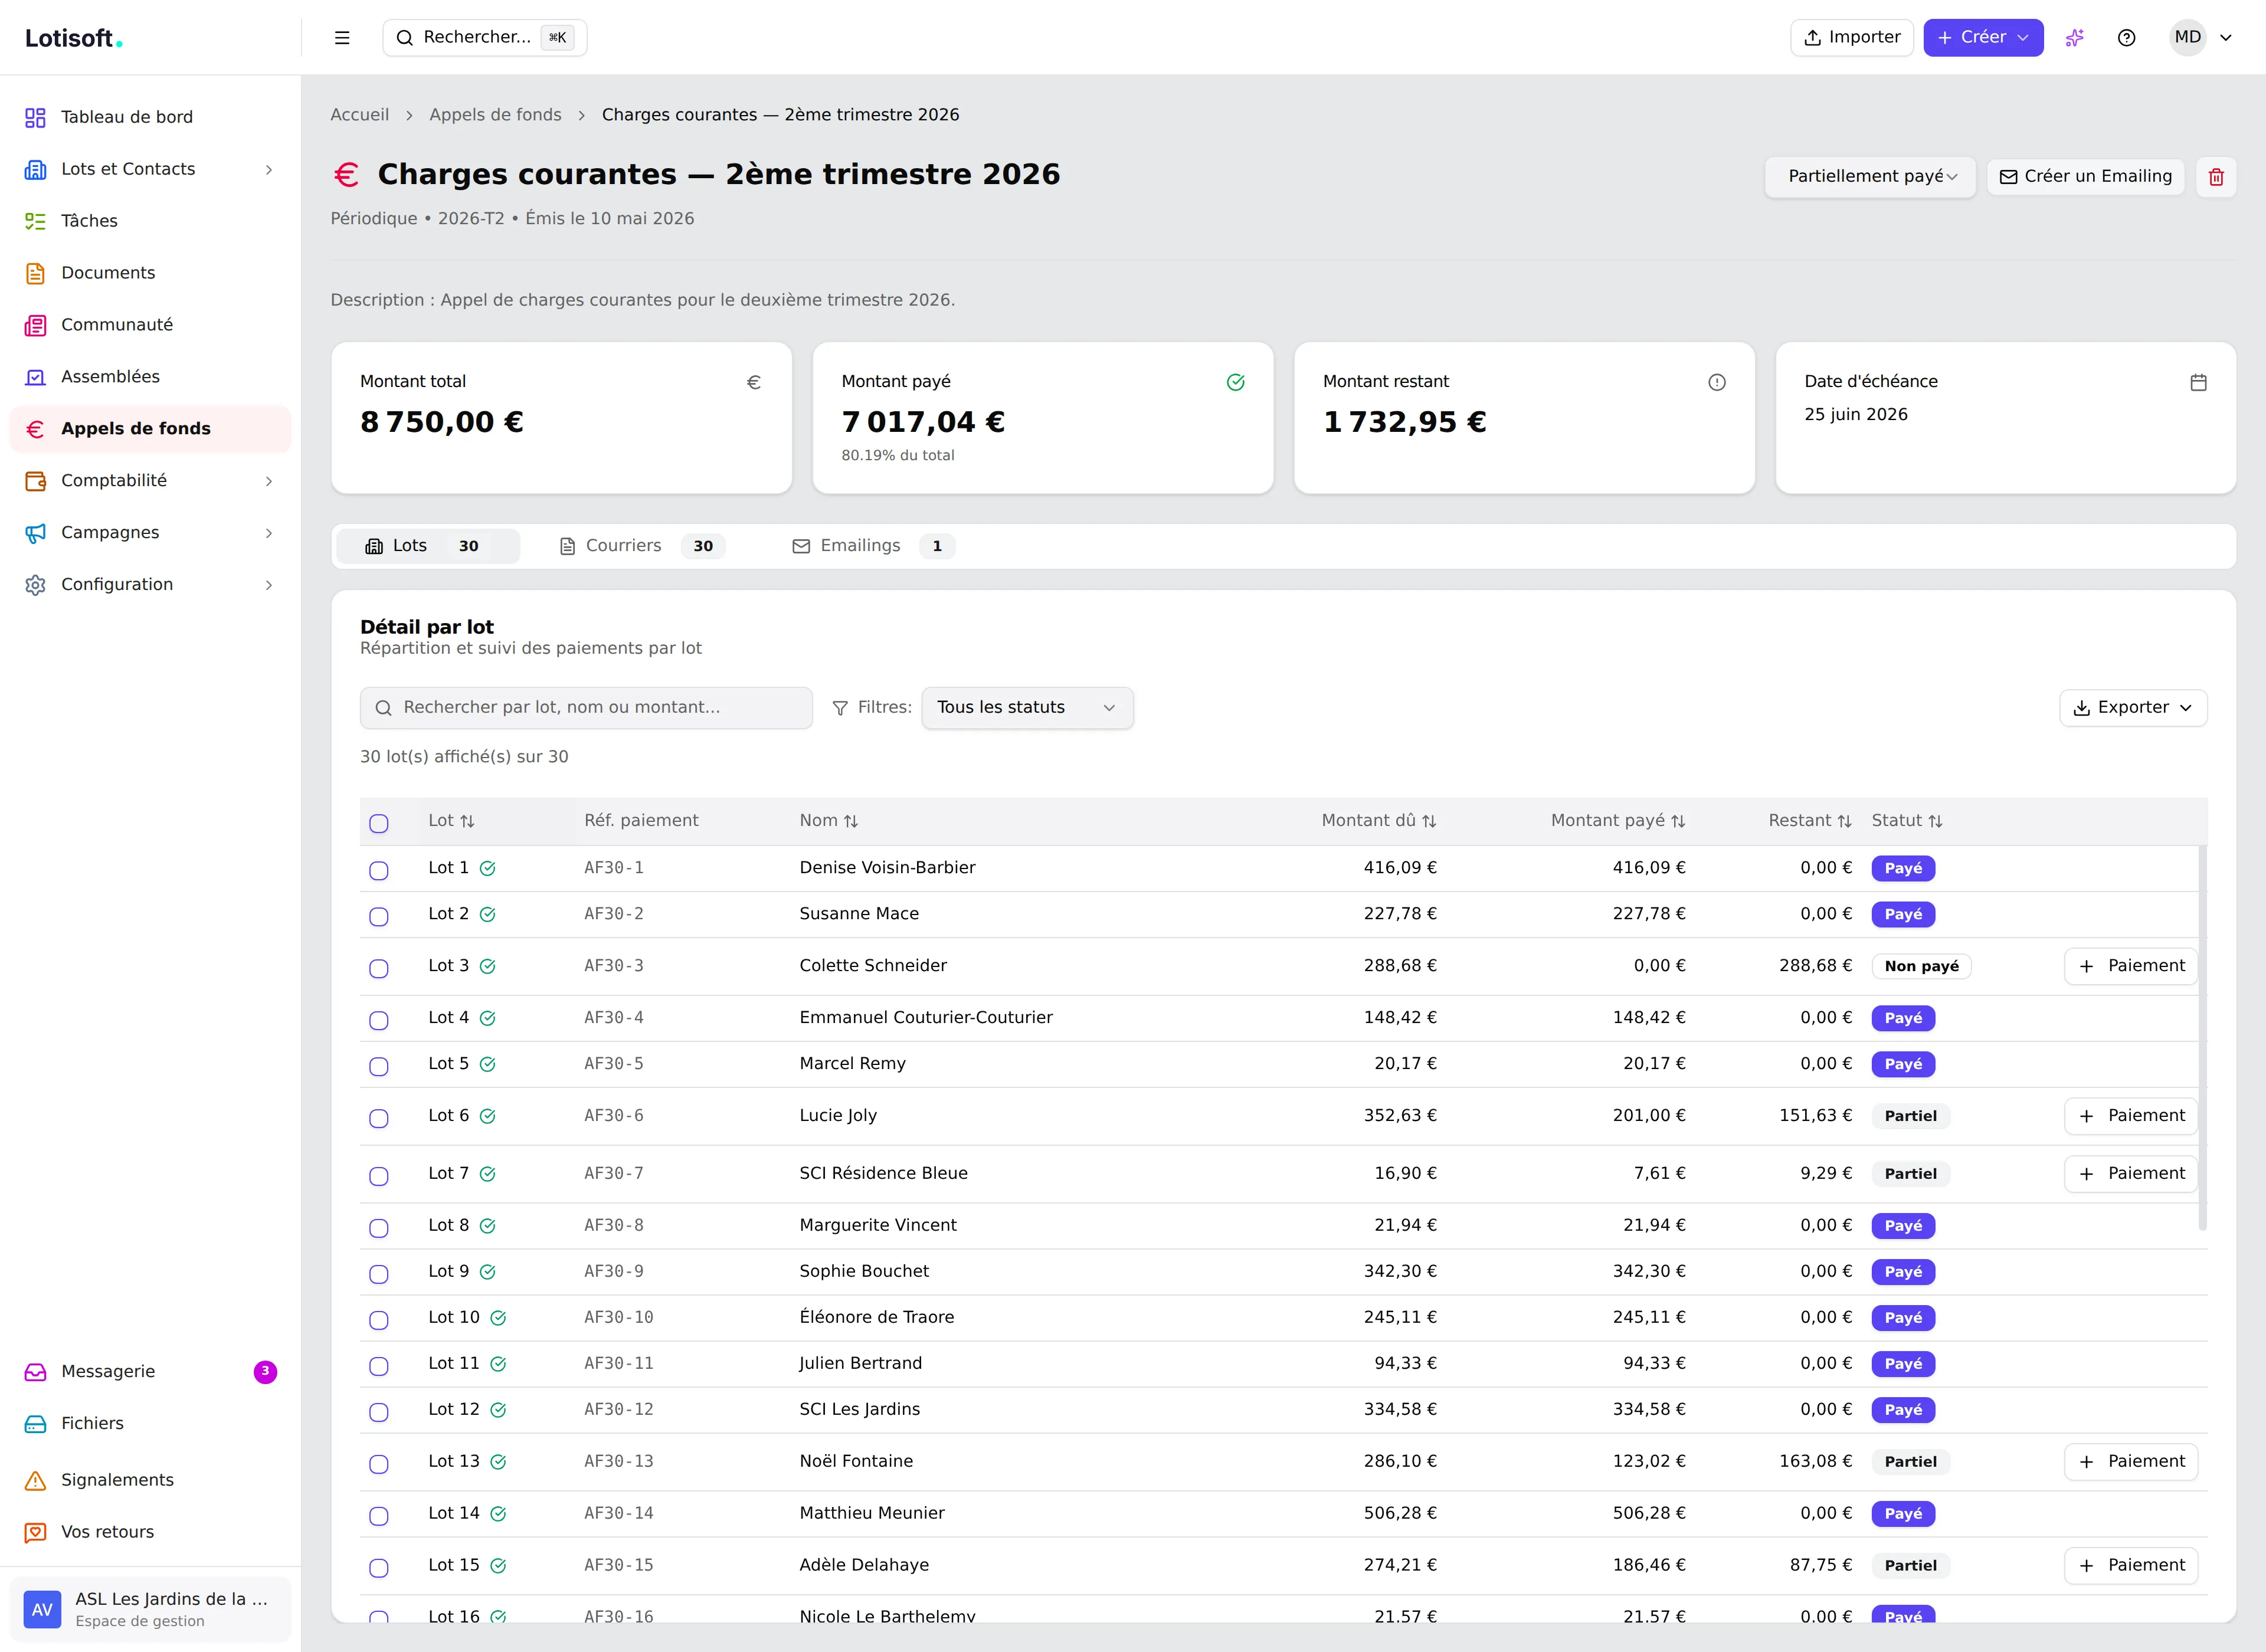Click the Communauté sidebar icon
Viewport: 2266px width, 1652px height.
tap(35, 326)
